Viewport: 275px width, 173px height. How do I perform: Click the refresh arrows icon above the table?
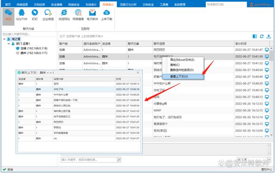(x=262, y=36)
